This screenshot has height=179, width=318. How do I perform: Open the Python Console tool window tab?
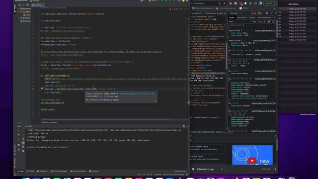tap(78, 171)
